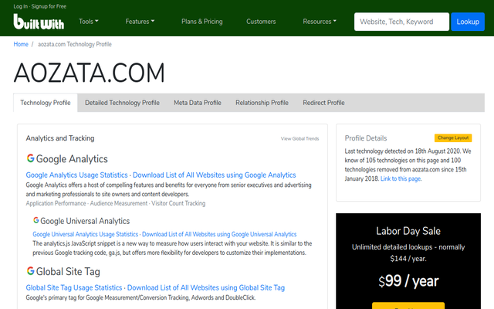
Task: Open the Resources dropdown menu
Action: coord(320,22)
